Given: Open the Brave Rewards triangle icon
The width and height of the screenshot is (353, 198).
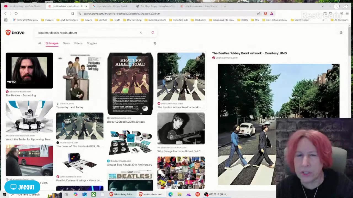Looking at the screenshot, I should pyautogui.click(x=272, y=13).
